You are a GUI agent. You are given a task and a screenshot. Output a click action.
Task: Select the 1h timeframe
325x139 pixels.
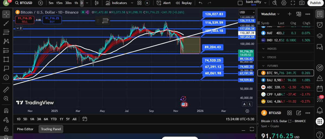pos(76,3)
